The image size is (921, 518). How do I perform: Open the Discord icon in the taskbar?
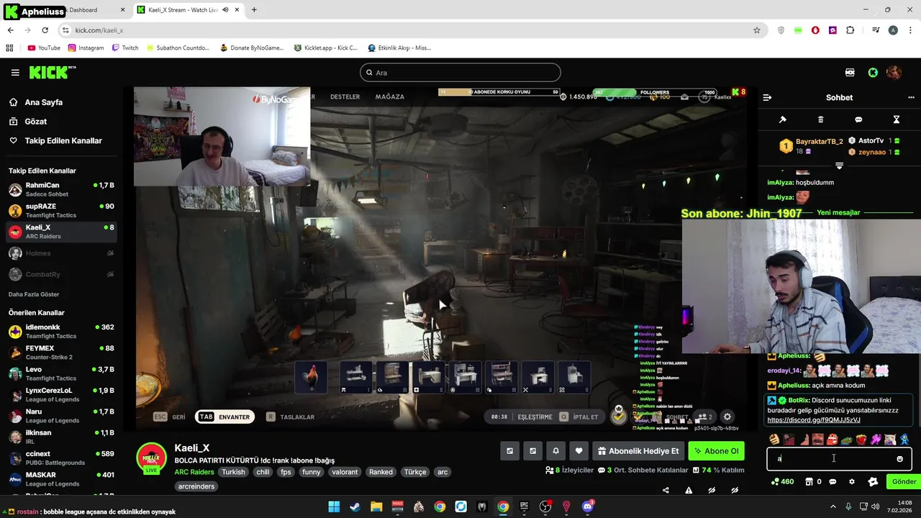pyautogui.click(x=588, y=506)
